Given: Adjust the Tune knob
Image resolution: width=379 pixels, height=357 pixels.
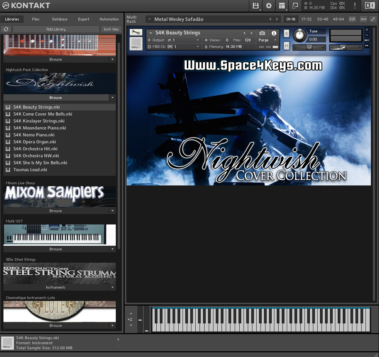Looking at the screenshot, I should coord(299,35).
